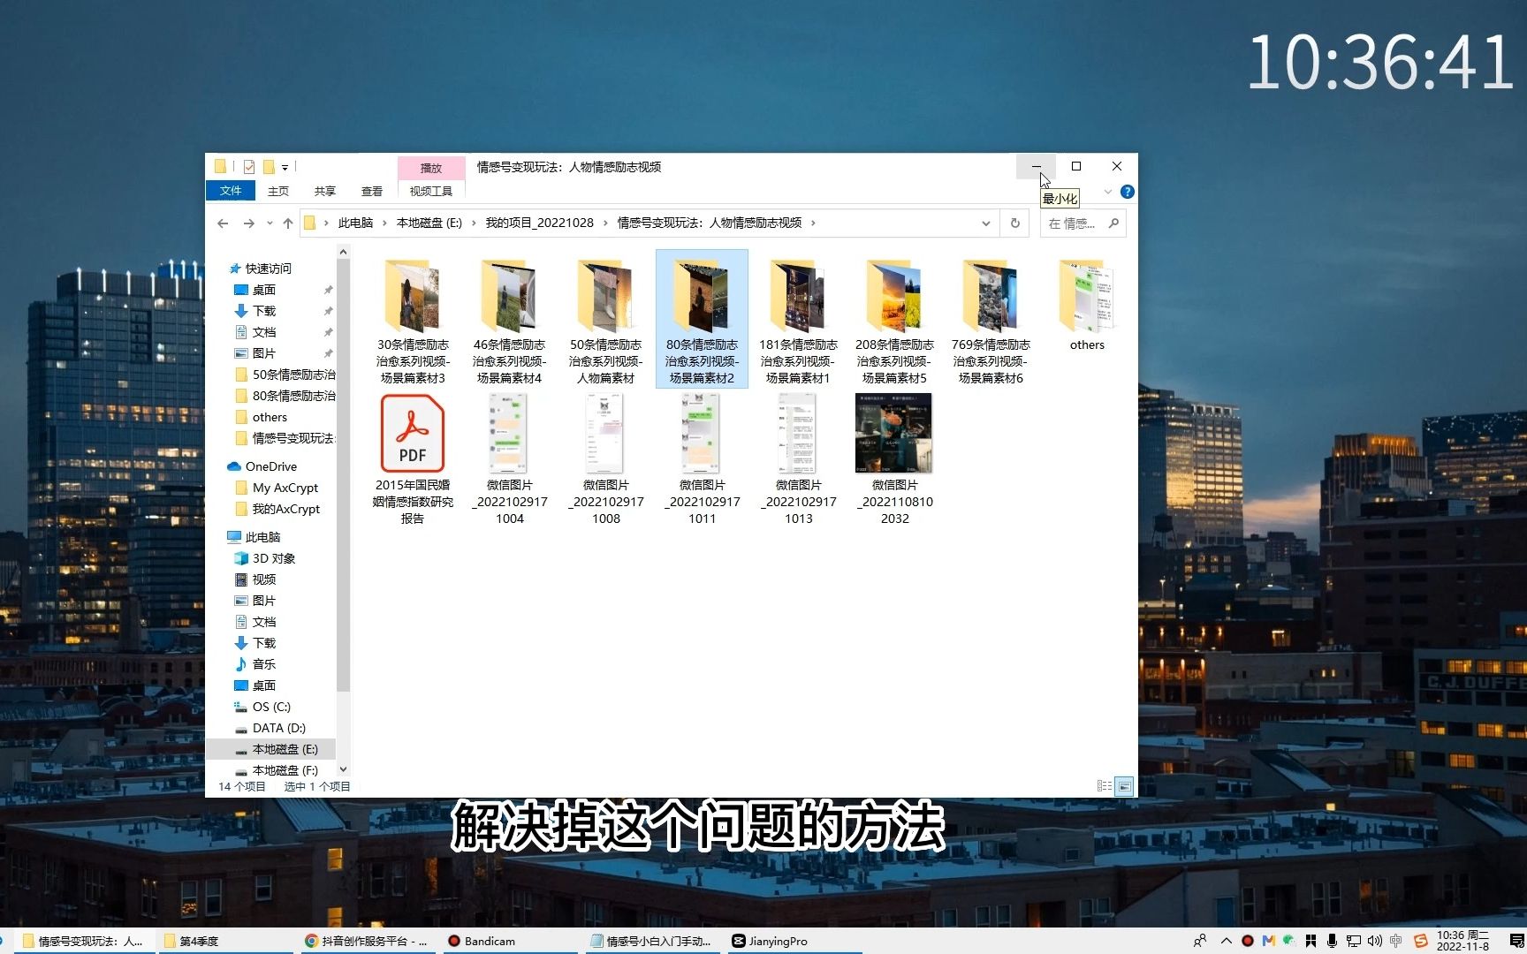
Task: Click the refresh icon in address bar
Action: pos(1014,223)
